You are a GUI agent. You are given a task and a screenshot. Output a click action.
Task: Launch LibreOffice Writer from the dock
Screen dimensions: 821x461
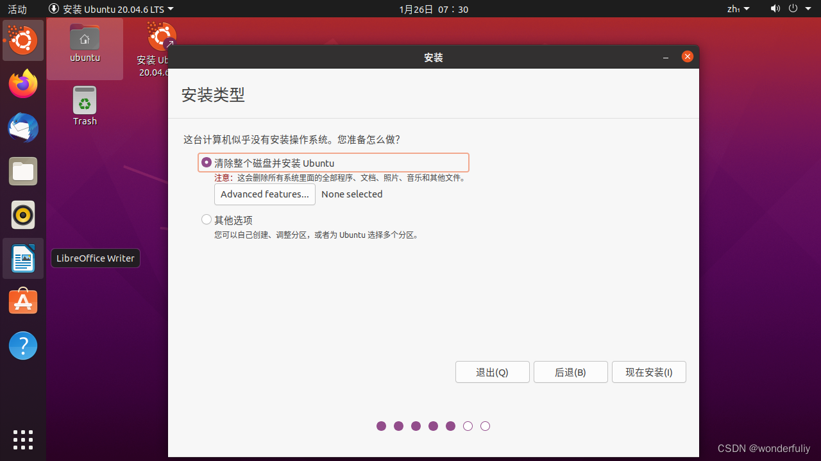click(23, 258)
